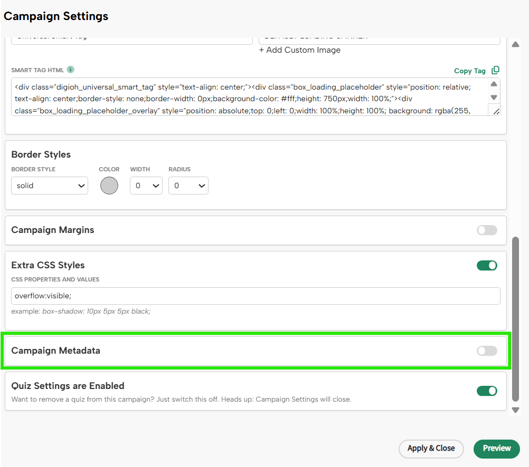Click the panel scrollbar down arrow
The width and height of the screenshot is (529, 467).
(x=515, y=410)
